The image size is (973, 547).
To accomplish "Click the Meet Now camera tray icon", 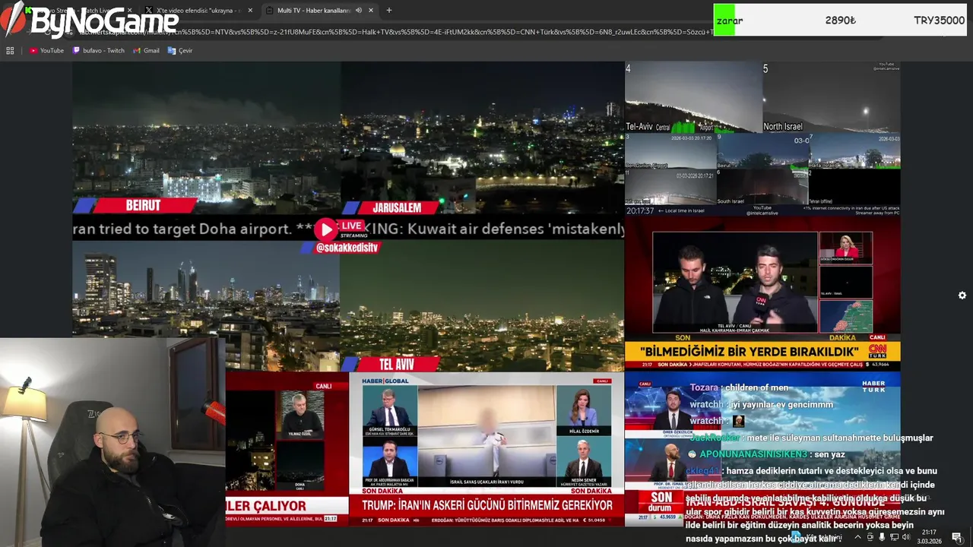I will pos(870,537).
